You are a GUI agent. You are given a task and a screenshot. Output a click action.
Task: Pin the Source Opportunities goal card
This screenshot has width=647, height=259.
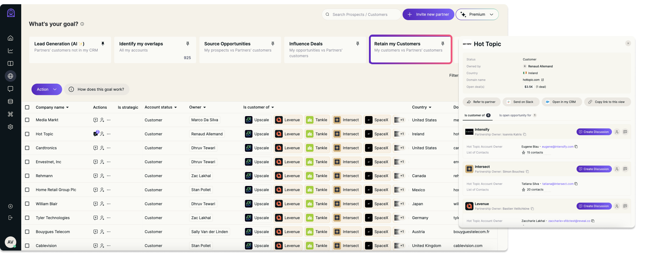tap(273, 44)
